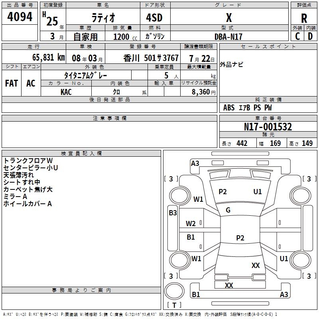Click the lot number 4094
The width and height of the screenshot is (319, 319).
[x=20, y=16]
